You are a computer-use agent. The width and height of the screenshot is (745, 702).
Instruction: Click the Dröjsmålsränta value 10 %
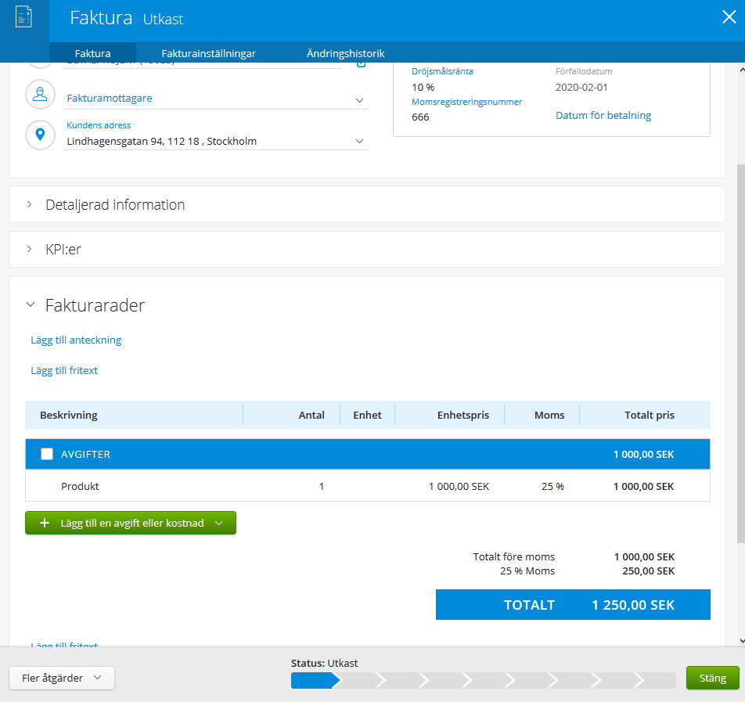[x=423, y=88]
